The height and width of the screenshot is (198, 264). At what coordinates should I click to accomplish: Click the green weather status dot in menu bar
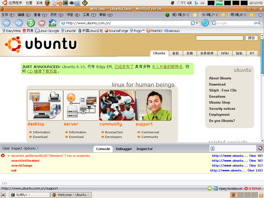[167, 15]
